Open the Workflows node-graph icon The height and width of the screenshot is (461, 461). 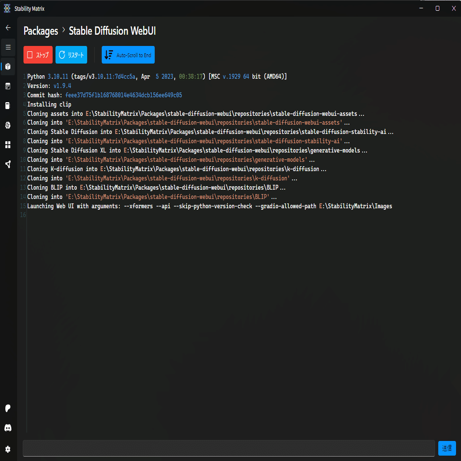pyautogui.click(x=8, y=164)
